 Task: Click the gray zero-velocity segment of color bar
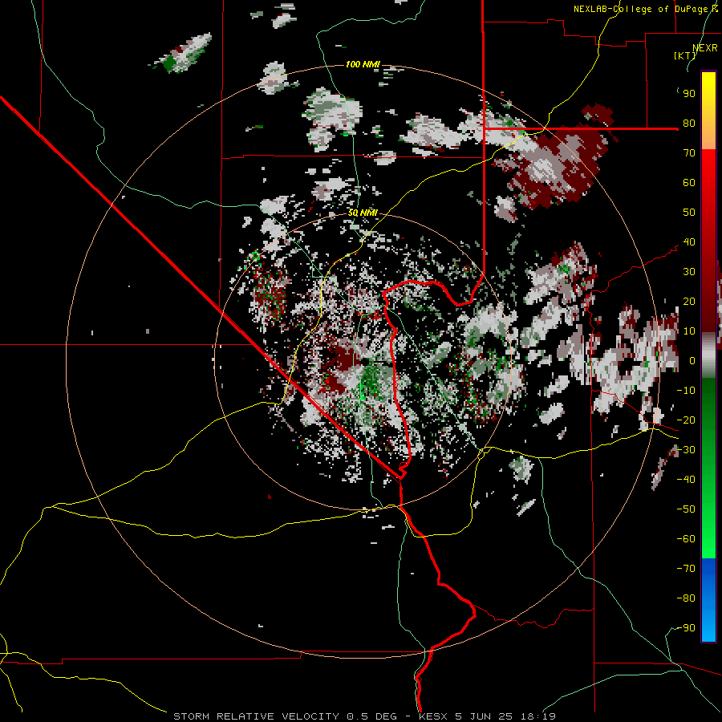click(708, 355)
